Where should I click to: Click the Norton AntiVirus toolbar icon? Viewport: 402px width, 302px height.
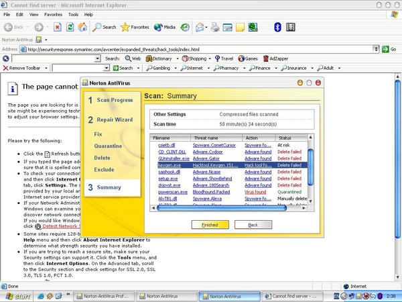click(39, 40)
